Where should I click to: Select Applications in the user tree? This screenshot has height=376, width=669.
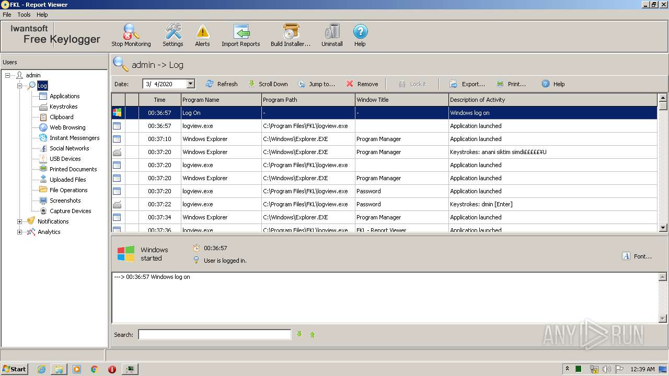[x=64, y=96]
